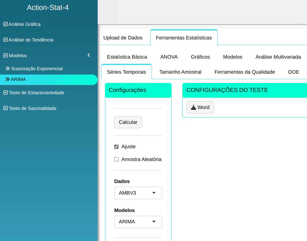The height and width of the screenshot is (241, 307).
Task: Open the ANOVA tab
Action: [169, 57]
